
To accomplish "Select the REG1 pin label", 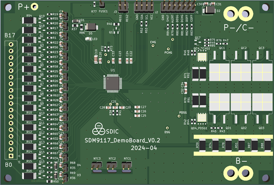I will pos(120,18).
